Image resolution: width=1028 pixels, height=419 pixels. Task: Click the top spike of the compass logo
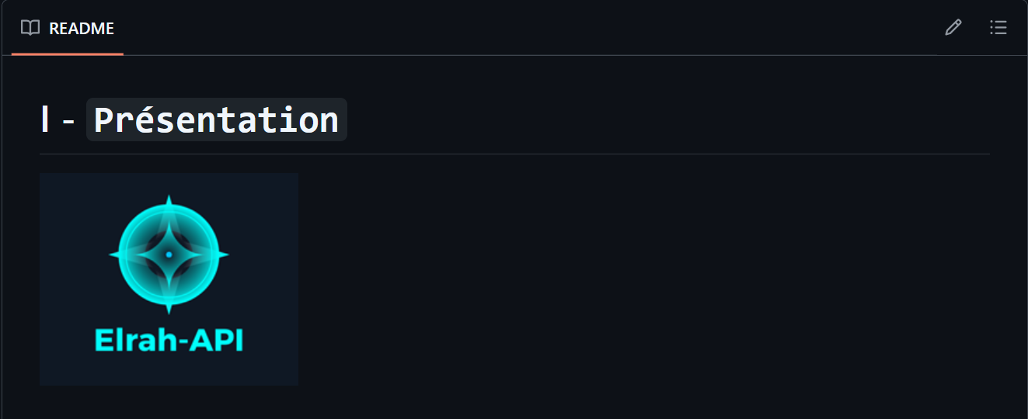(x=169, y=202)
